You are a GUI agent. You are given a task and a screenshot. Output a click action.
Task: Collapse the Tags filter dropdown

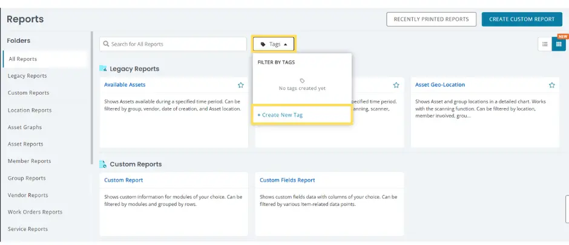pos(274,44)
